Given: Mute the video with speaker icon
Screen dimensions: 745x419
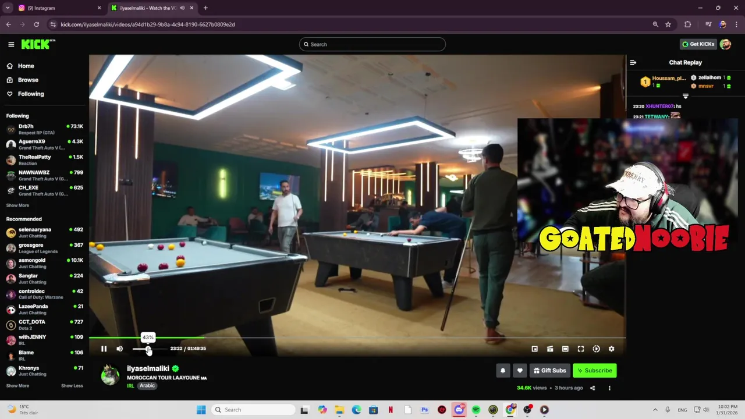Looking at the screenshot, I should (x=119, y=349).
